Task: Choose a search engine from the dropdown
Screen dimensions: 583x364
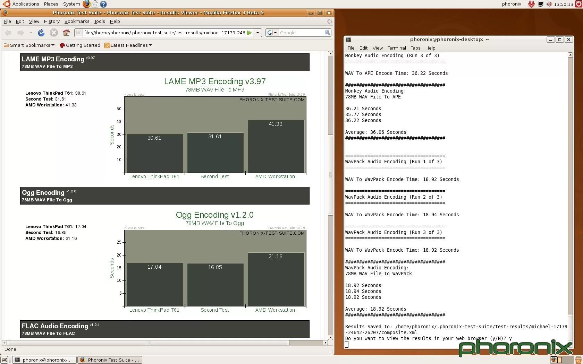Action: click(272, 33)
